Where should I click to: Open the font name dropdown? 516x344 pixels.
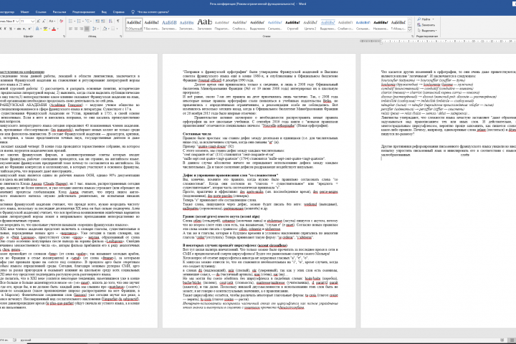click(17, 21)
